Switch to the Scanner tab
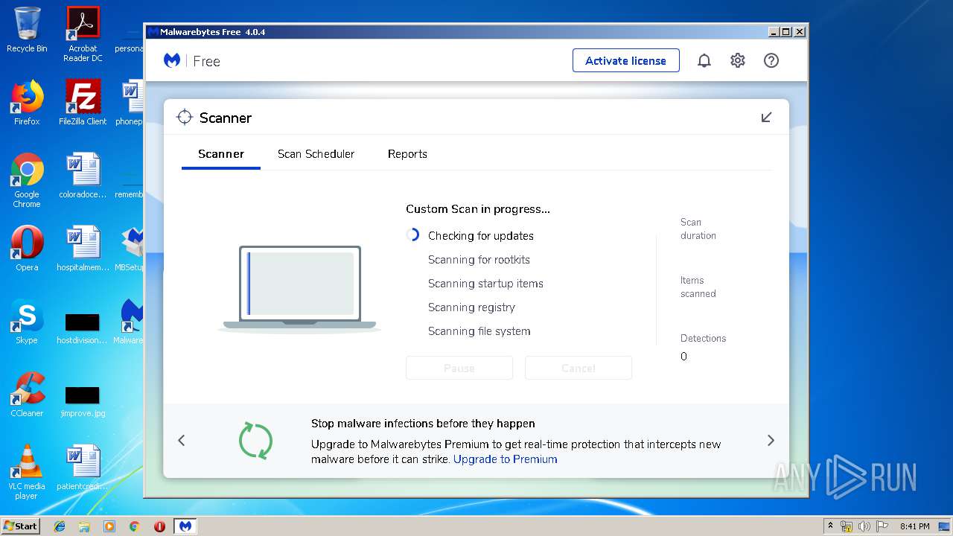 (221, 154)
